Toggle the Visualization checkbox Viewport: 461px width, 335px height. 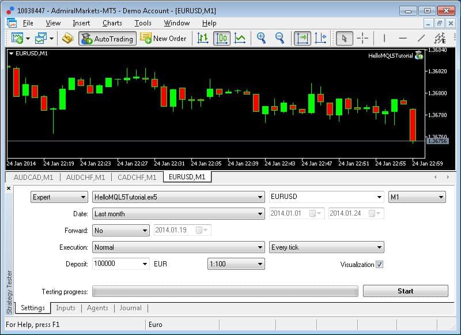[380, 265]
